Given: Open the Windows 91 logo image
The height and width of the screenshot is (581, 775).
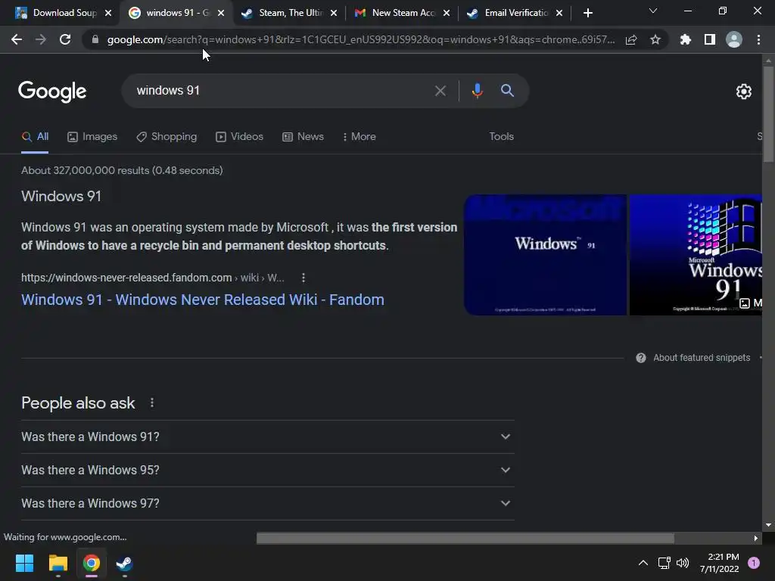Looking at the screenshot, I should [x=696, y=255].
